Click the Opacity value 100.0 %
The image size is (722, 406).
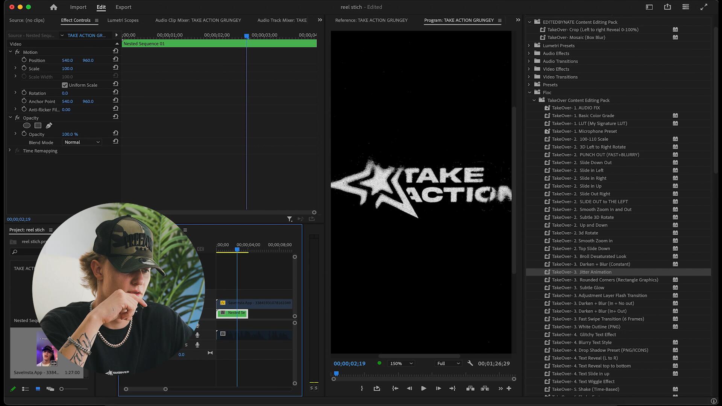pyautogui.click(x=70, y=134)
